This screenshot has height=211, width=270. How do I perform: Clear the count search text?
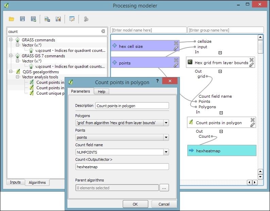tap(103, 32)
